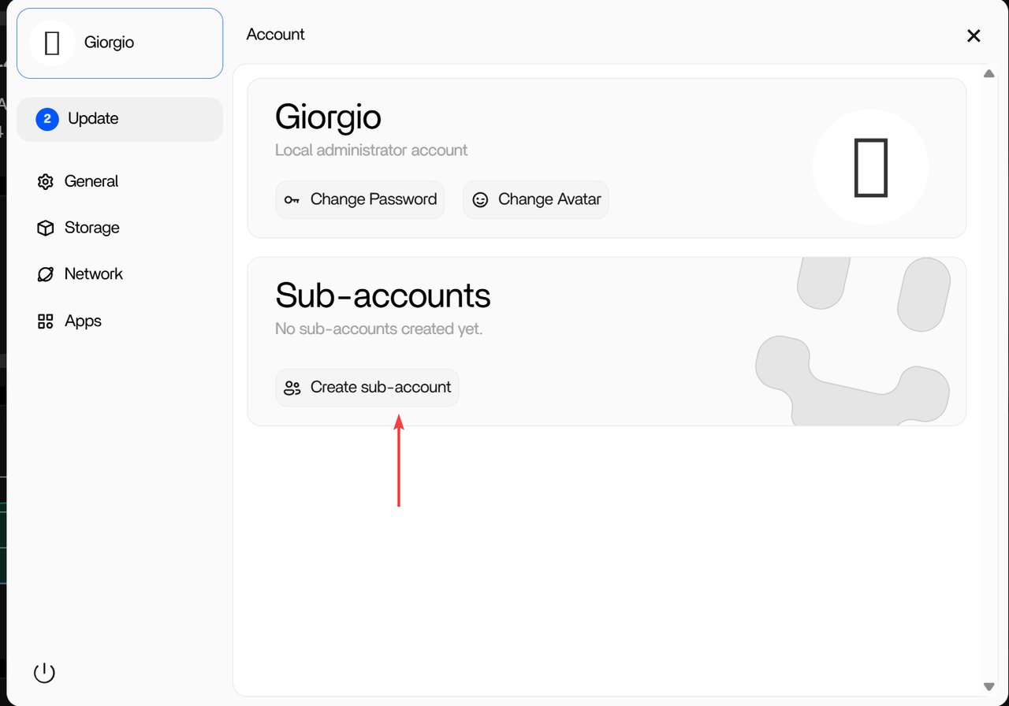Screen dimensions: 1009x706
Task: Click the Local administrator account subtitle
Action: [x=371, y=150]
